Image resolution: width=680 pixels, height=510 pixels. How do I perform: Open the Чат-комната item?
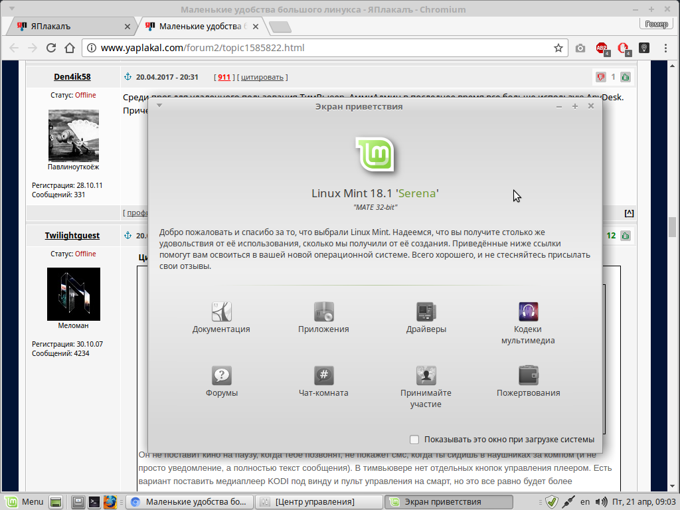pyautogui.click(x=323, y=382)
